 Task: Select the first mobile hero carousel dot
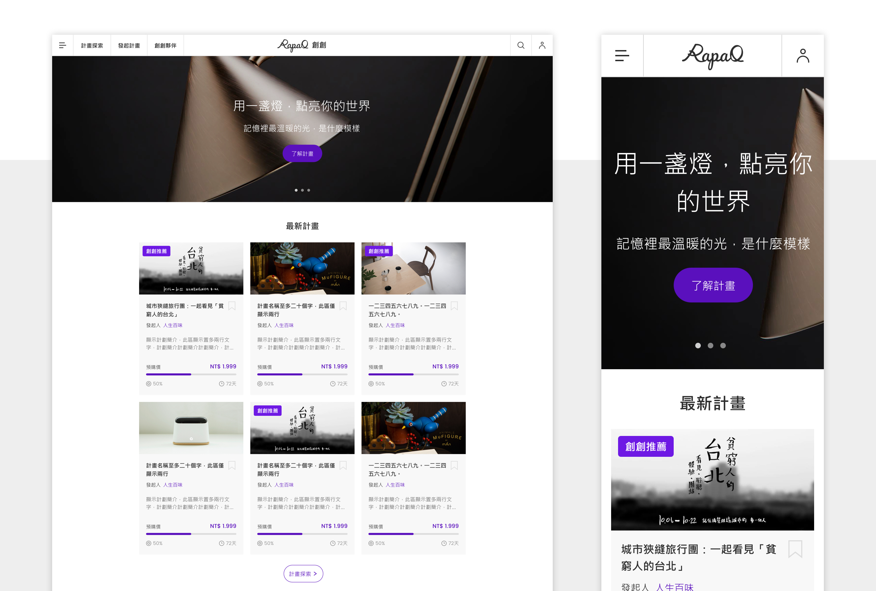698,345
